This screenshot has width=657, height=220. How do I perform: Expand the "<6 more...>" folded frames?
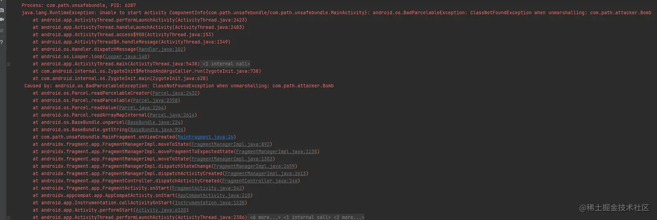coord(265,217)
